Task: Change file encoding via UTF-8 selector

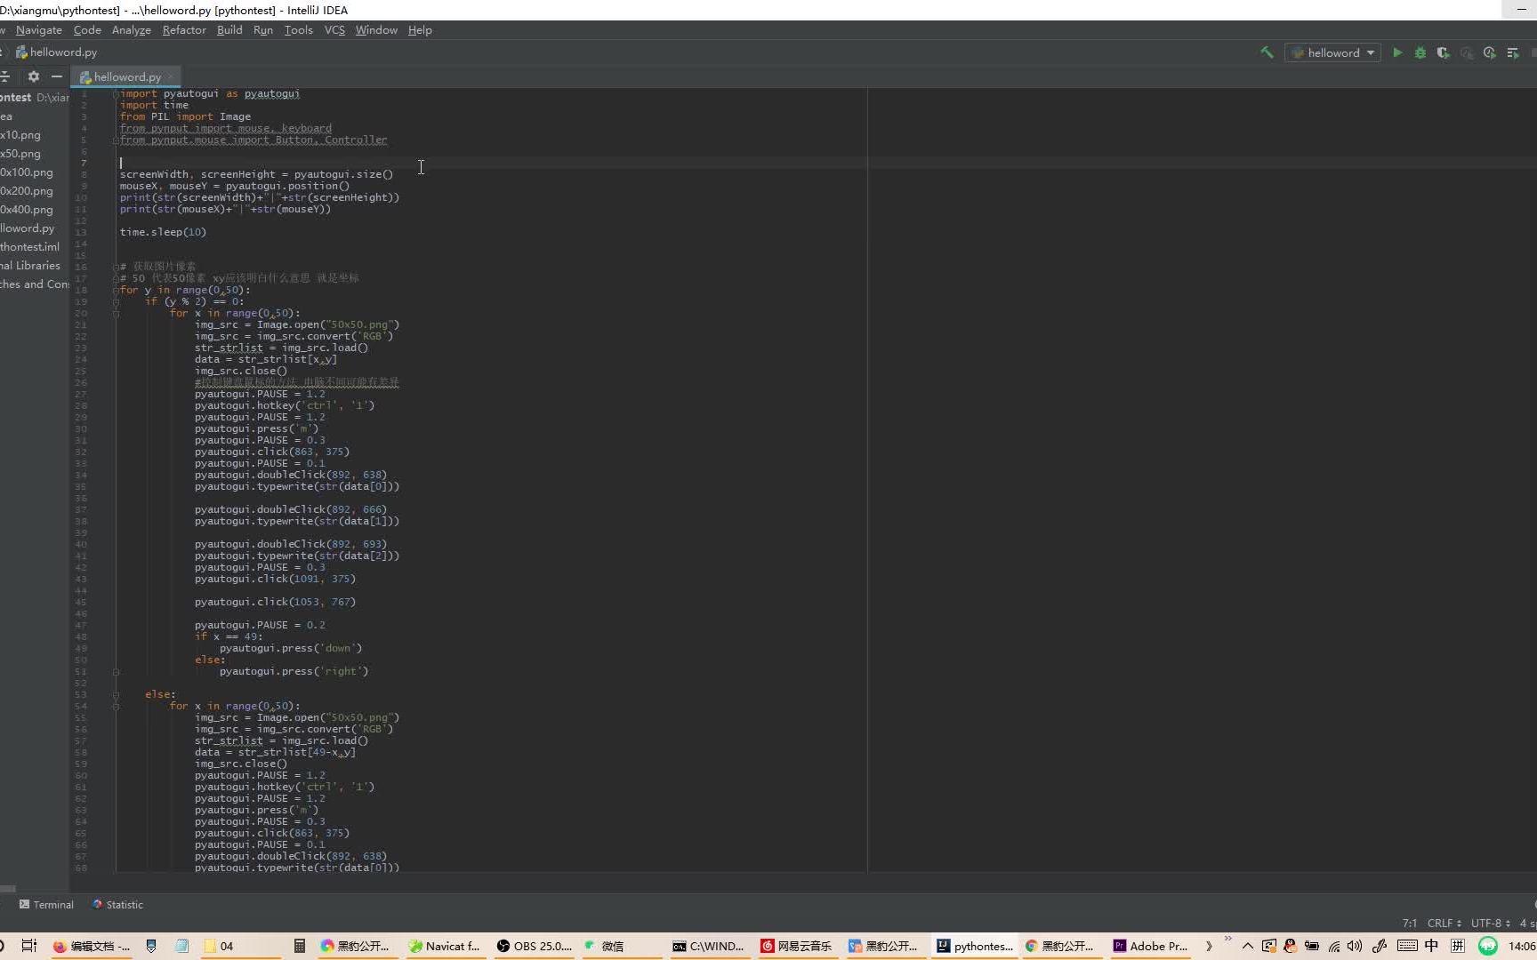Action: [1485, 924]
